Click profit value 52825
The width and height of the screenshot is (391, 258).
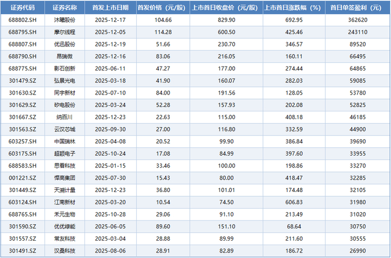point(357,105)
